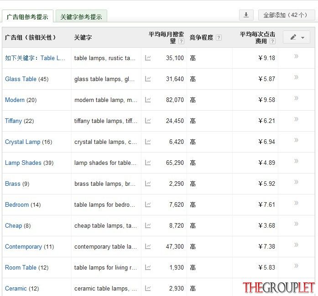Open the Glass Table ad group link

(x=21, y=79)
